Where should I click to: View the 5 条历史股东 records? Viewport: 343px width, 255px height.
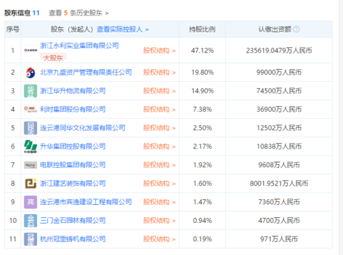point(79,13)
